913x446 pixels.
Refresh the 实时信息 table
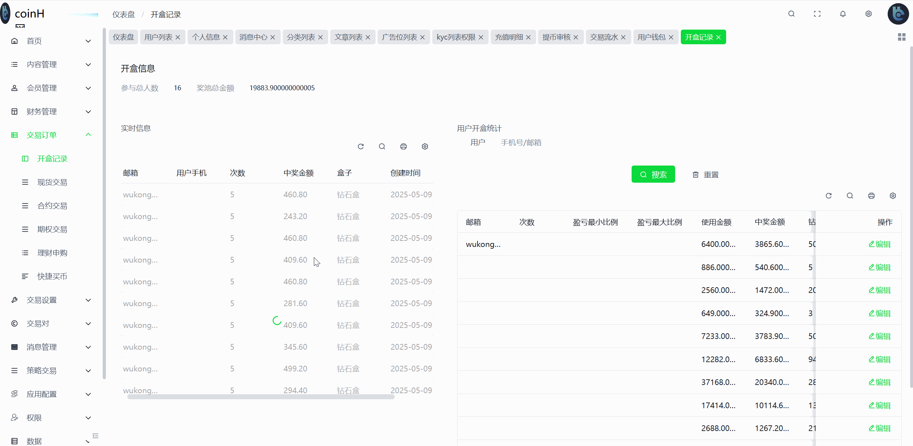[x=361, y=146]
